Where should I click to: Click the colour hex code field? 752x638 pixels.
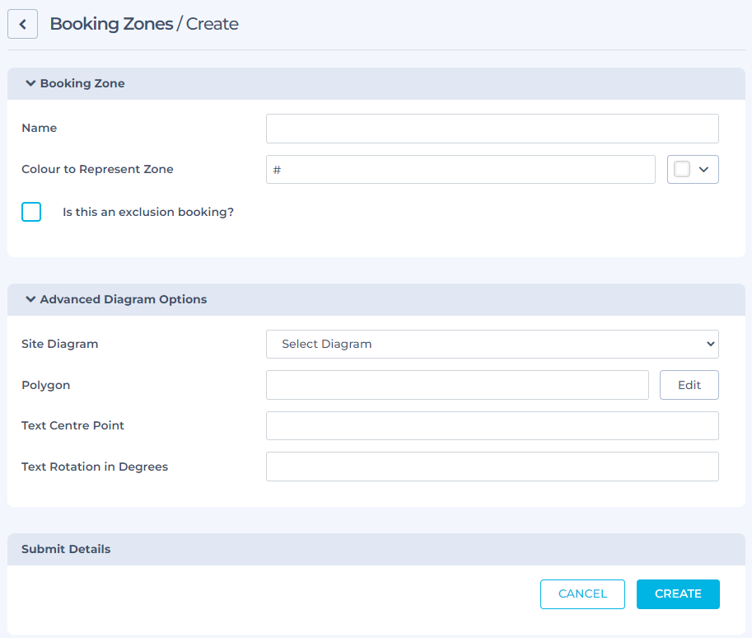coord(460,169)
